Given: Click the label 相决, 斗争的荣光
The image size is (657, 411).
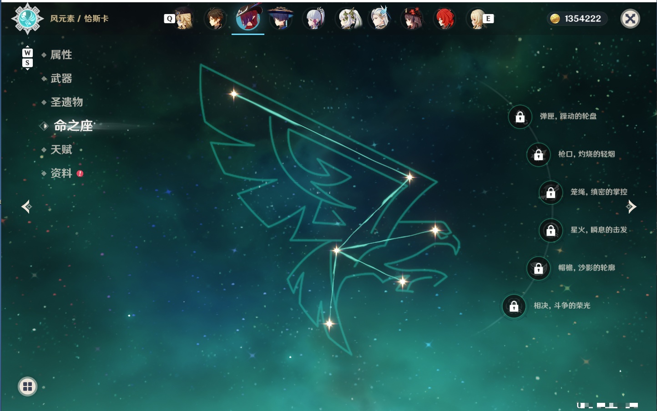Looking at the screenshot, I should [x=562, y=306].
